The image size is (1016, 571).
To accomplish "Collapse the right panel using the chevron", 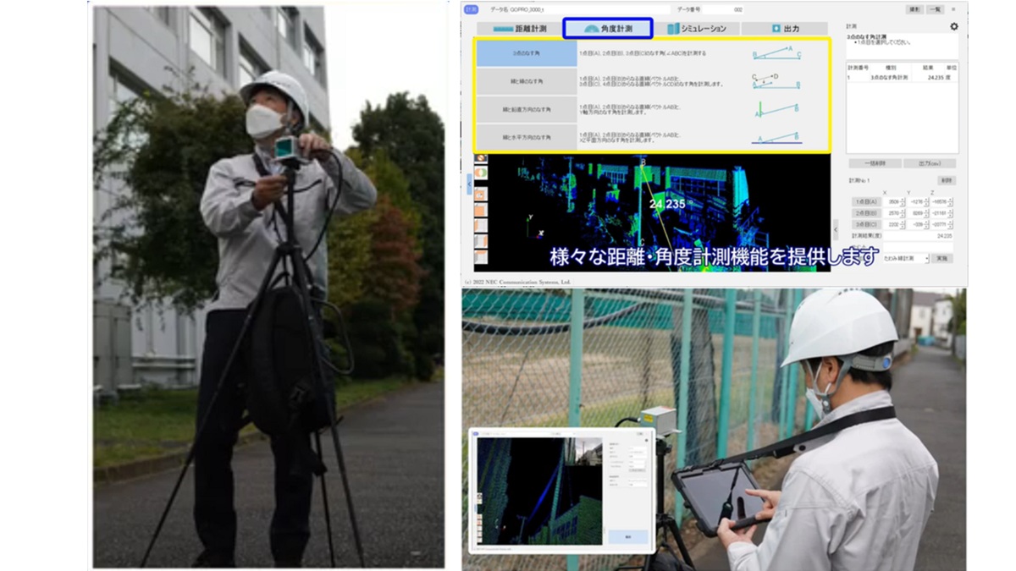I will 837,228.
